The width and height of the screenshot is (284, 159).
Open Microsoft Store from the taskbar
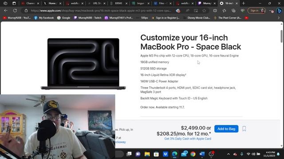[x=156, y=154]
